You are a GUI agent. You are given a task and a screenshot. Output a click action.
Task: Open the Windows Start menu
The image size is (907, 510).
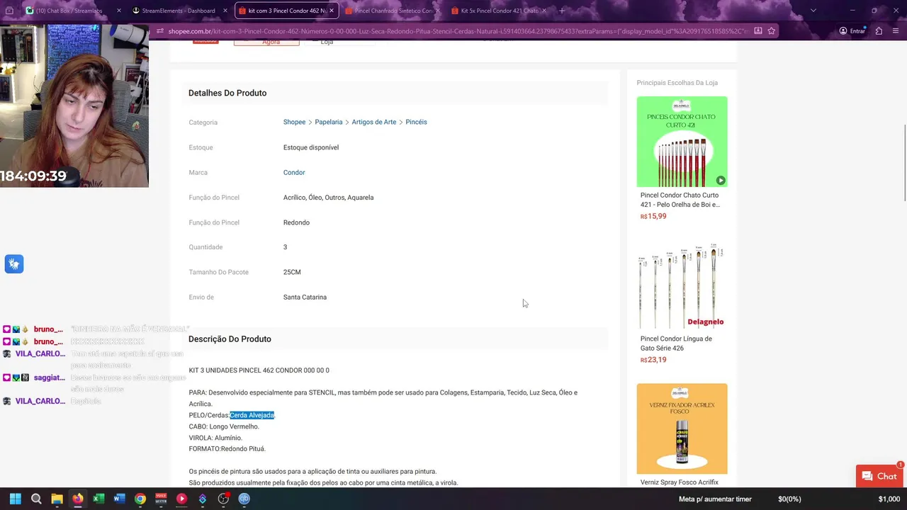pos(15,499)
